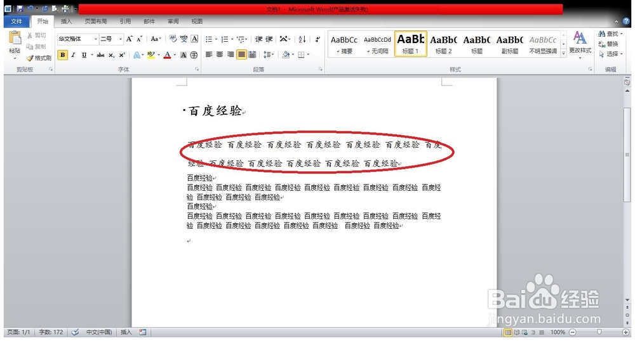The height and width of the screenshot is (341, 635).
Task: Toggle Superscript formatting
Action: pos(122,55)
